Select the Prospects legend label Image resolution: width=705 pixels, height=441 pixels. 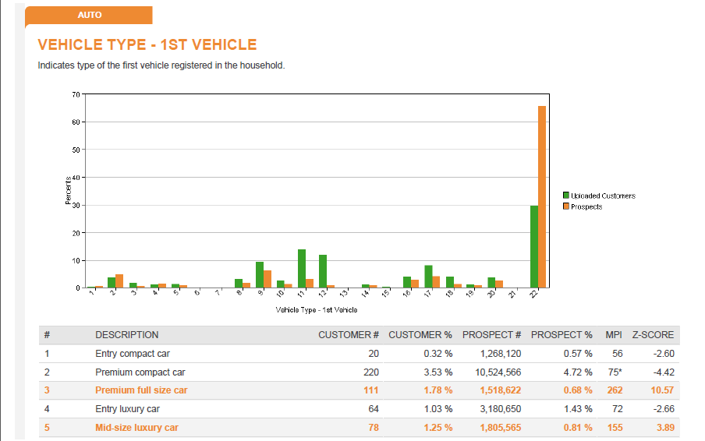pyautogui.click(x=586, y=206)
